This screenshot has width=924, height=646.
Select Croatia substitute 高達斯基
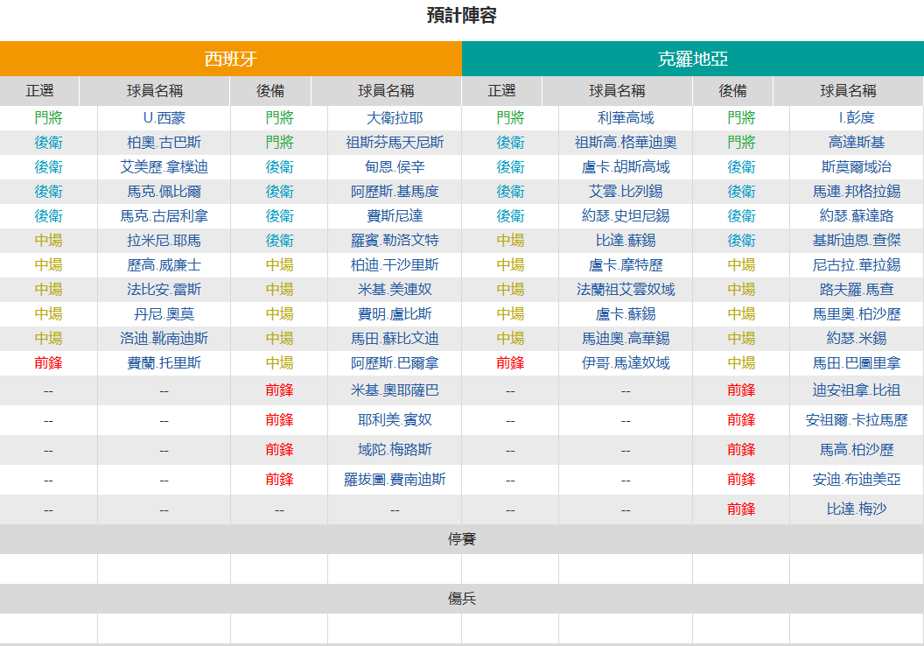pyautogui.click(x=857, y=142)
